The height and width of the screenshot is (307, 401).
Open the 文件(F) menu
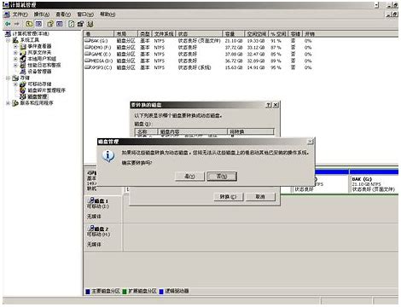coord(20,14)
